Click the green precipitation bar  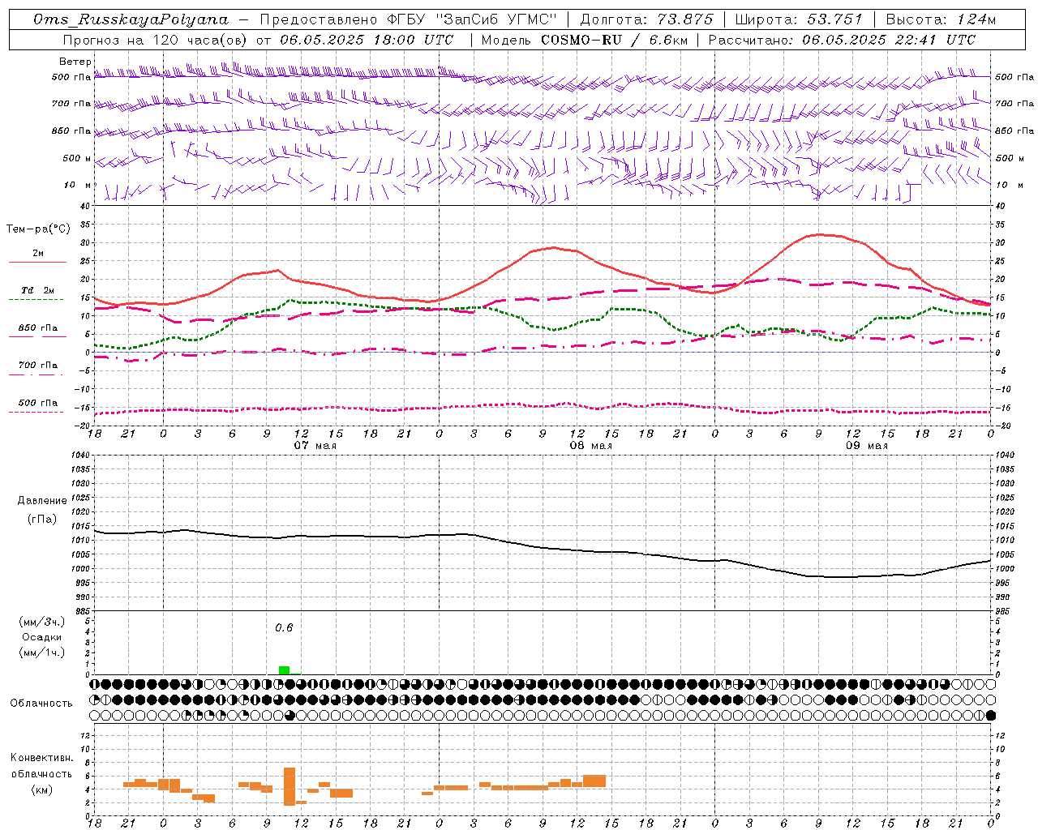pos(284,670)
